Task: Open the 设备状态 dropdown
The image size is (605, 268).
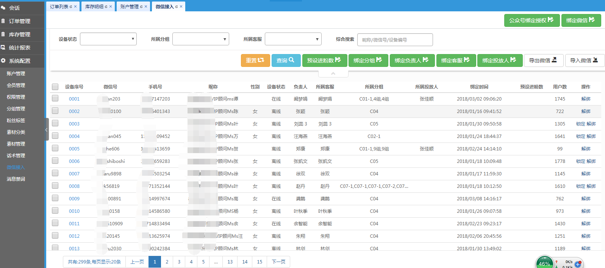Action: (108, 39)
